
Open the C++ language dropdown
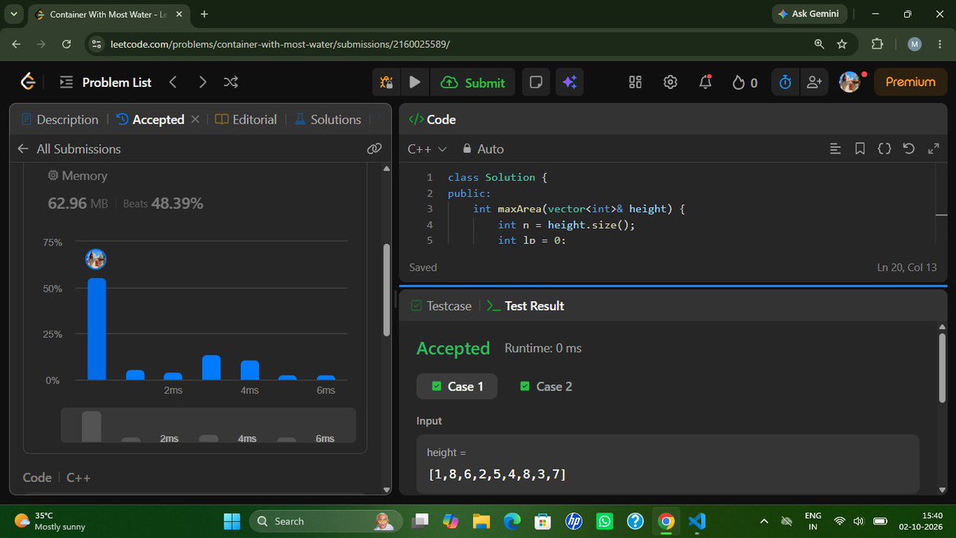427,149
